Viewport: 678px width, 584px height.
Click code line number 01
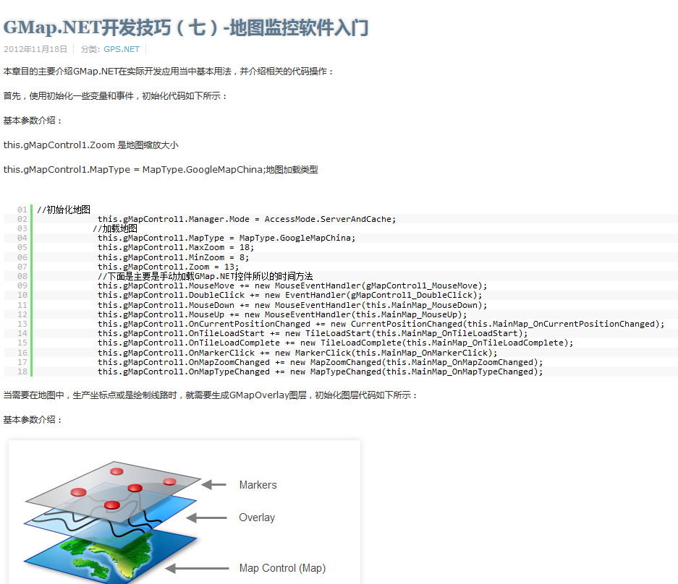point(22,210)
